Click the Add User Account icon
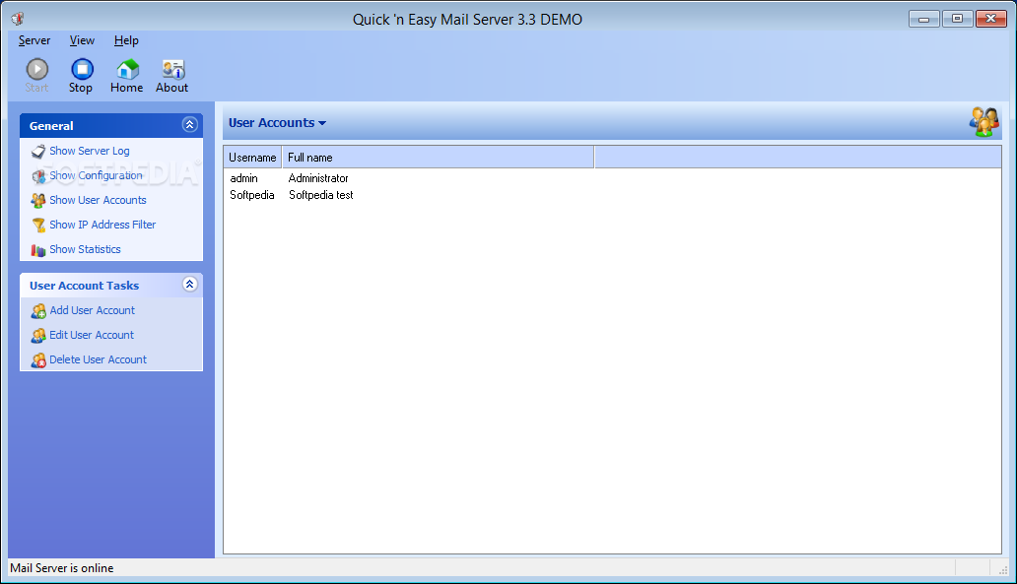Image resolution: width=1017 pixels, height=584 pixels. pyautogui.click(x=38, y=311)
